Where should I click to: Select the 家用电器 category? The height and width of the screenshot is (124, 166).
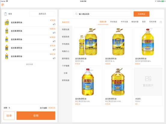[66, 80]
